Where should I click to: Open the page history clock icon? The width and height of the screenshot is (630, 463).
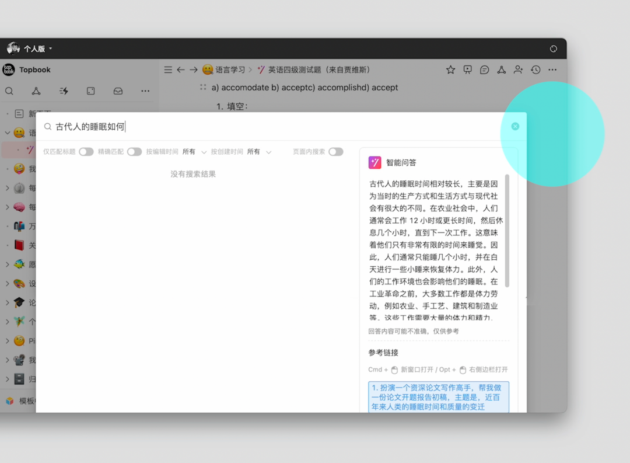click(535, 70)
